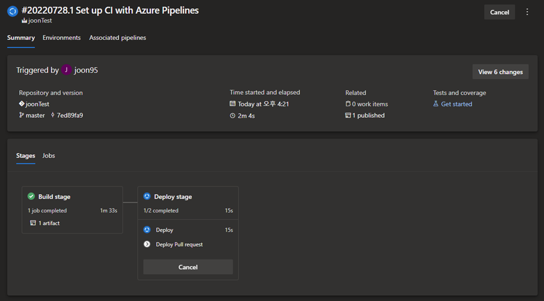
Task: Click the Deploy stage running icon
Action: pyautogui.click(x=147, y=196)
